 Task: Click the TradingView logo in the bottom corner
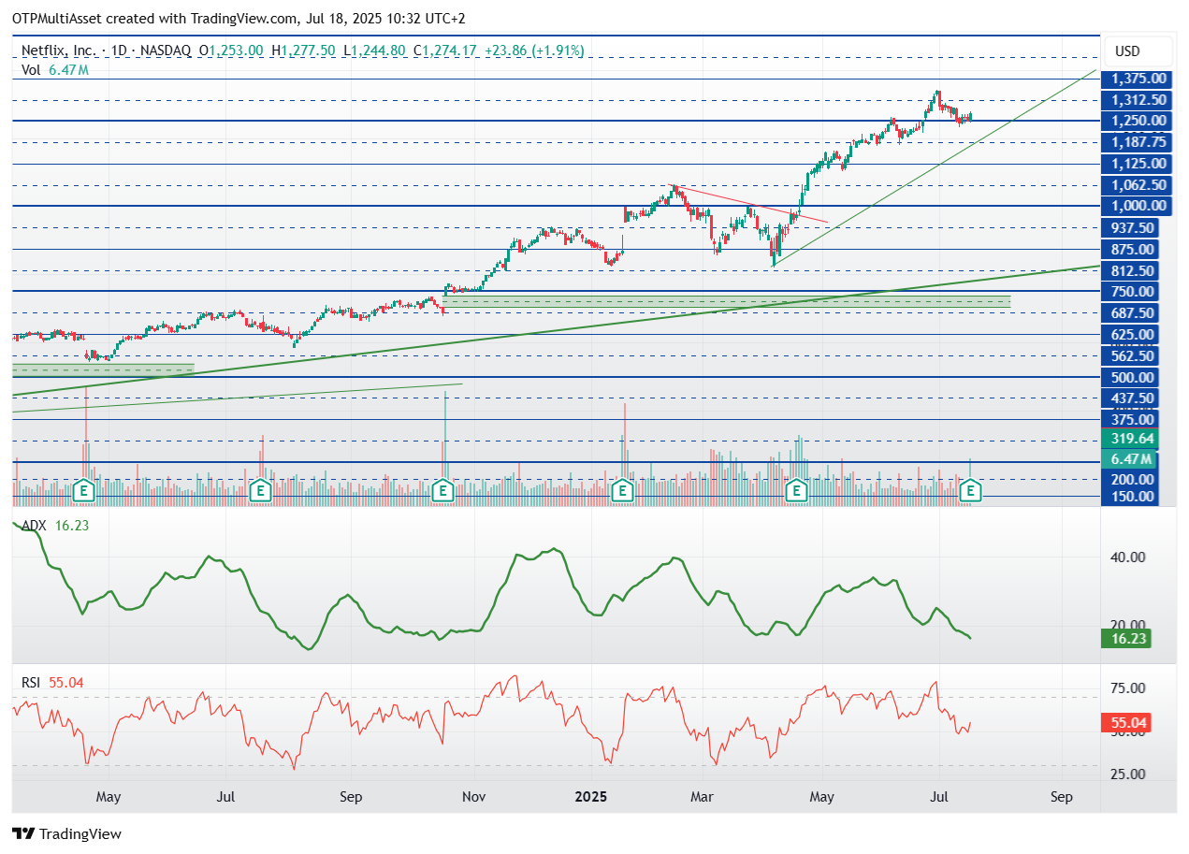point(65,833)
